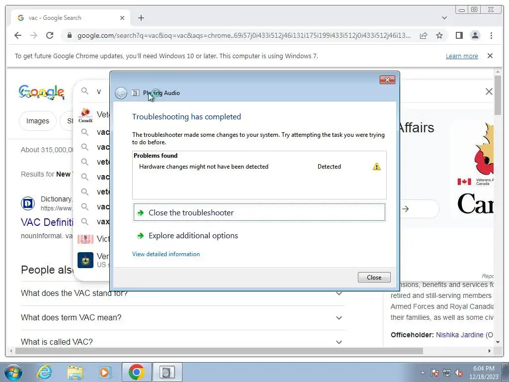Image resolution: width=509 pixels, height=382 pixels.
Task: Click arrow button in knowledge panel
Action: (x=406, y=209)
